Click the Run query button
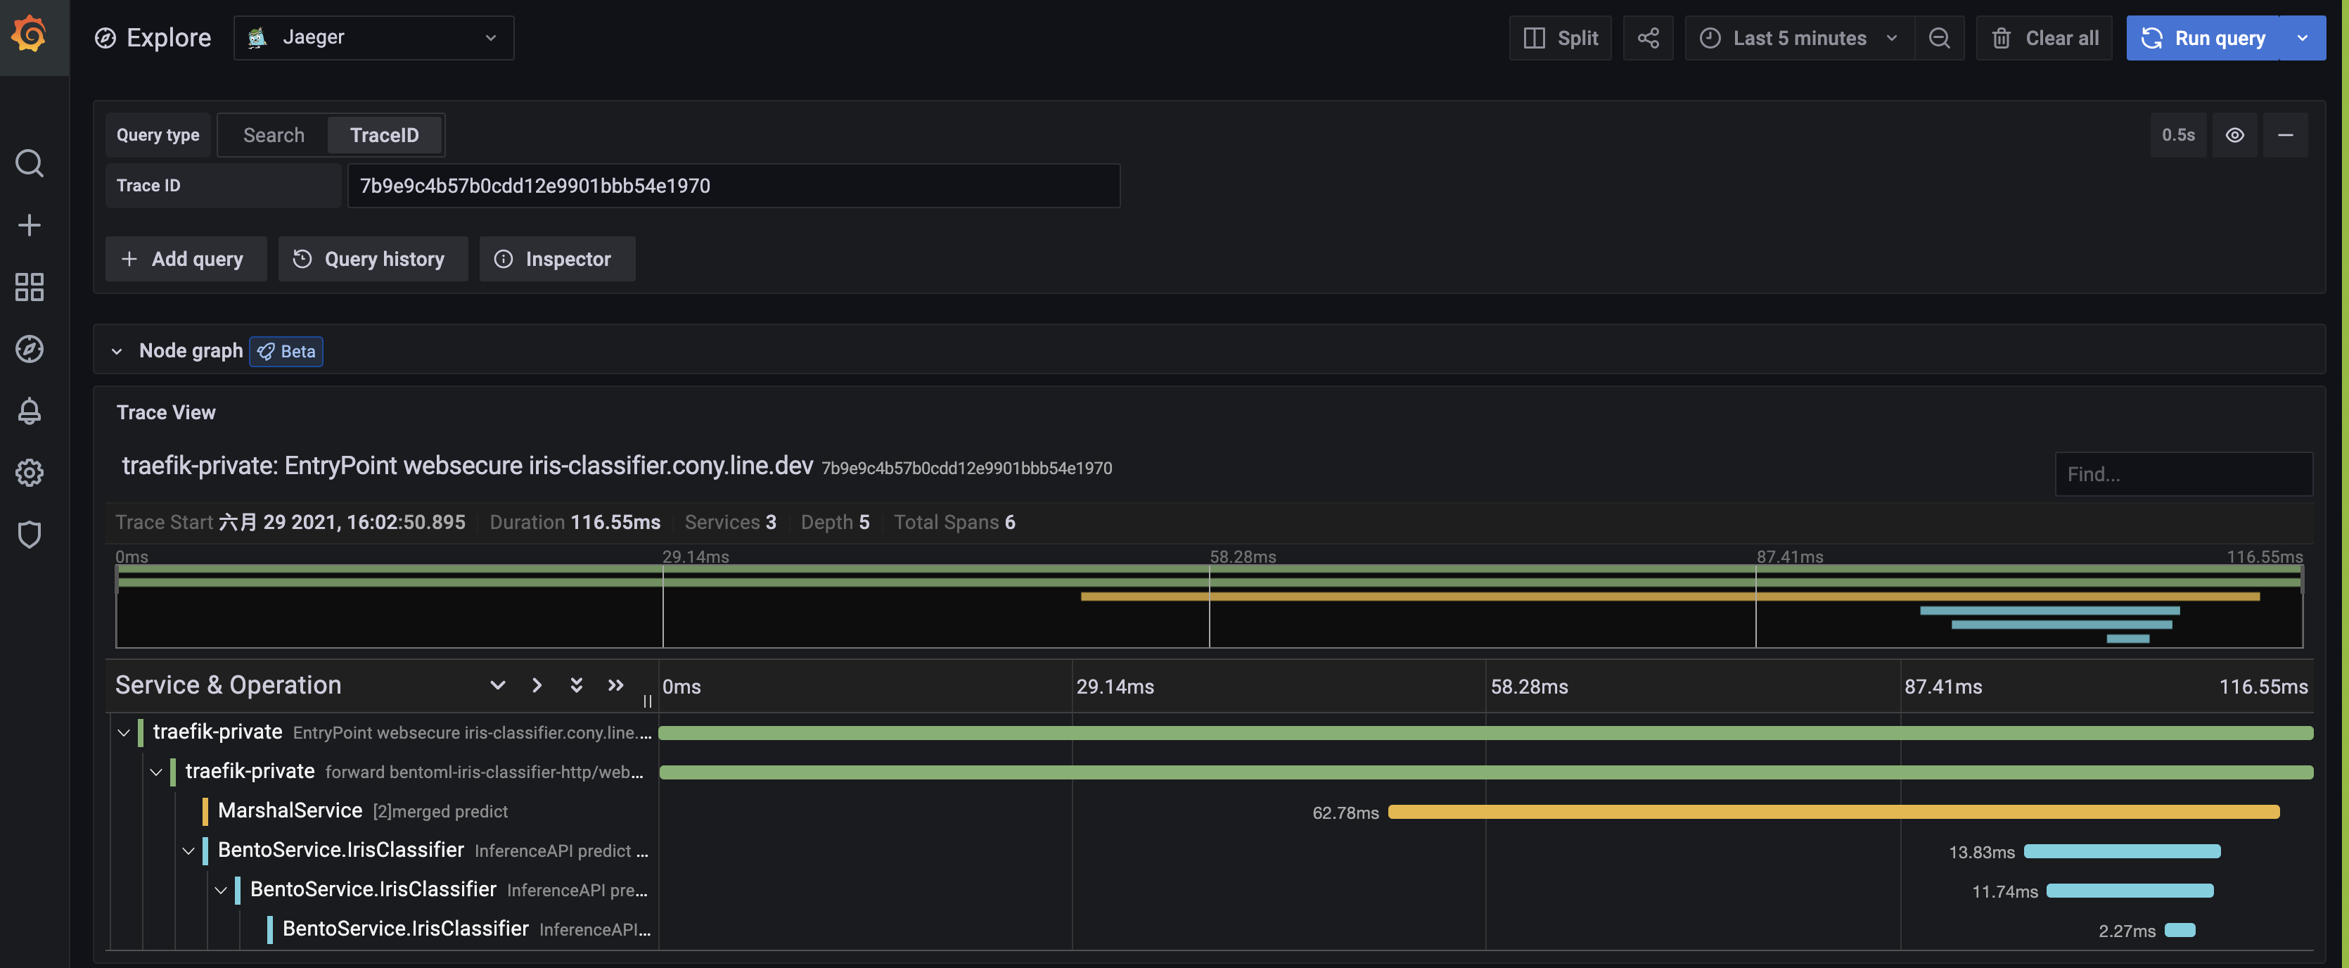Image resolution: width=2349 pixels, height=968 pixels. pyautogui.click(x=2203, y=37)
